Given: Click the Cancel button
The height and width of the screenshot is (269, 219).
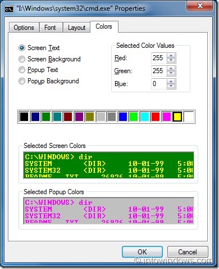Looking at the screenshot, I should (188, 252).
